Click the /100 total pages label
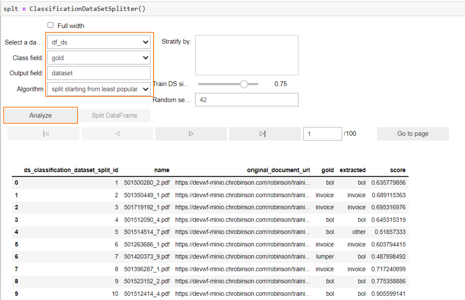Viewport: 465px width, 300px height. (x=350, y=134)
